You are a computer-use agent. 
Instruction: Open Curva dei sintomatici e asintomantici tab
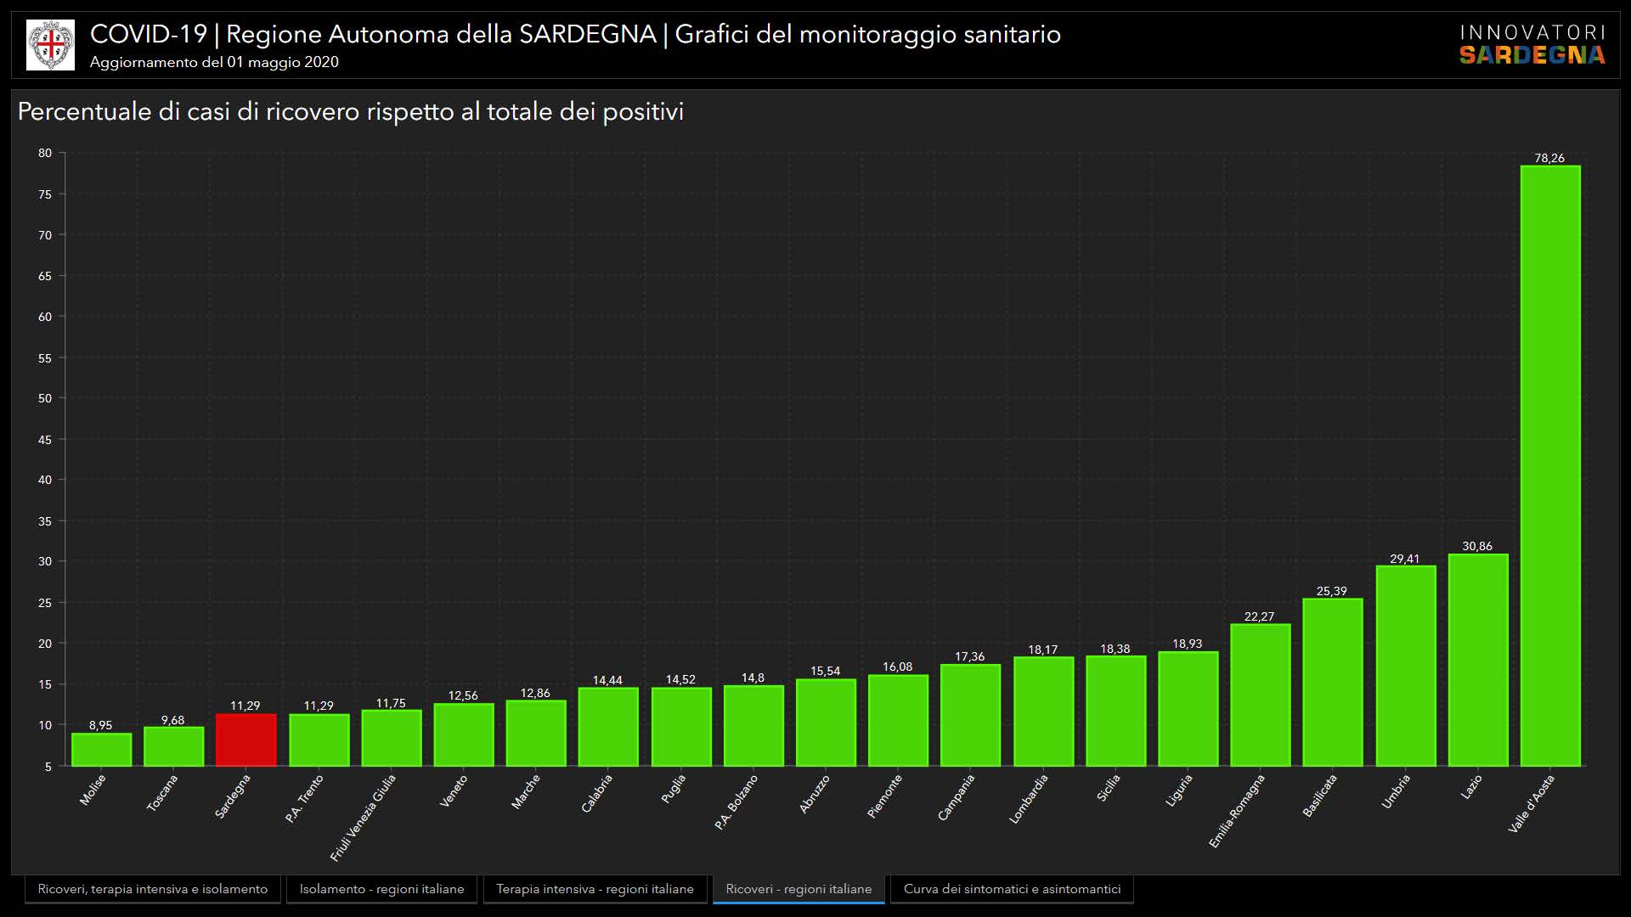click(x=1012, y=889)
